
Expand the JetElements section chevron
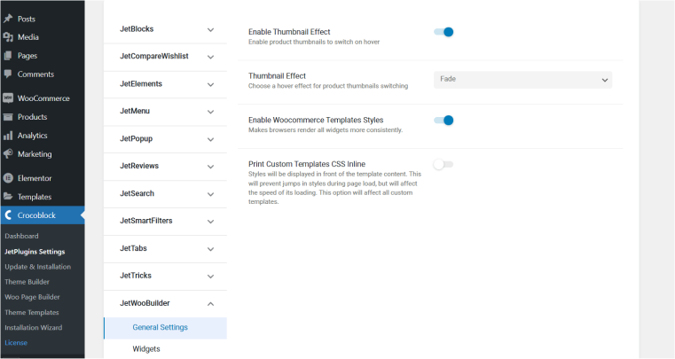coord(210,84)
